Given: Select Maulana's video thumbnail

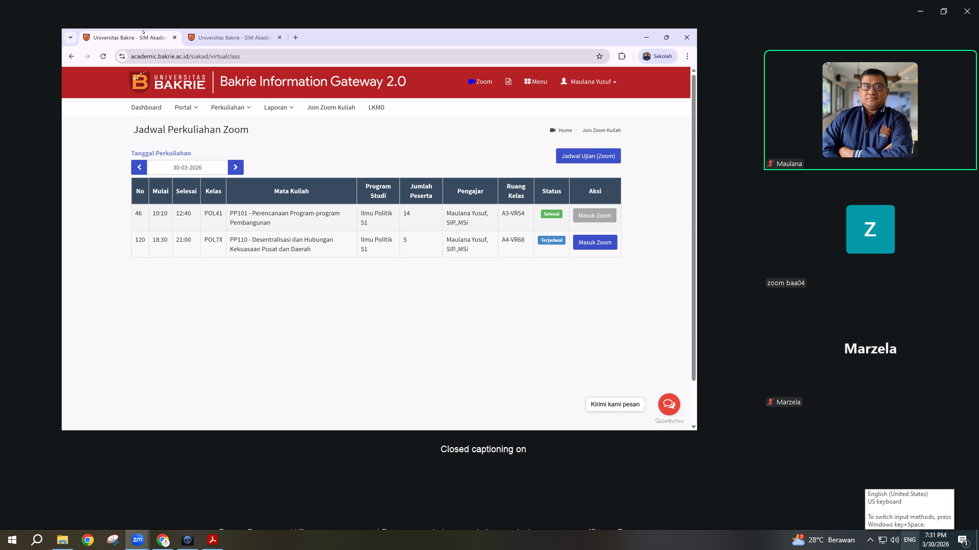Looking at the screenshot, I should [x=870, y=110].
